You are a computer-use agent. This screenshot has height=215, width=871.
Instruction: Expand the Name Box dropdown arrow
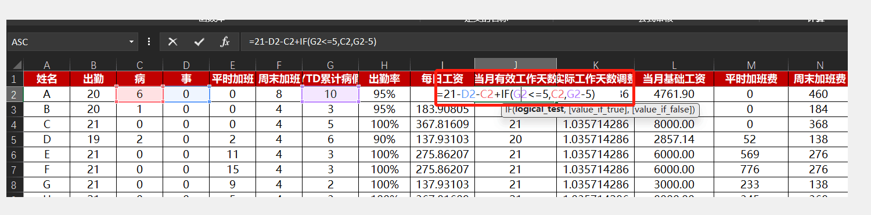pos(131,42)
